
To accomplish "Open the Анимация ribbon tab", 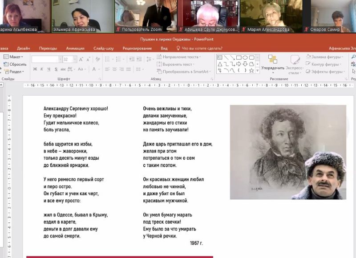I will point(75,48).
